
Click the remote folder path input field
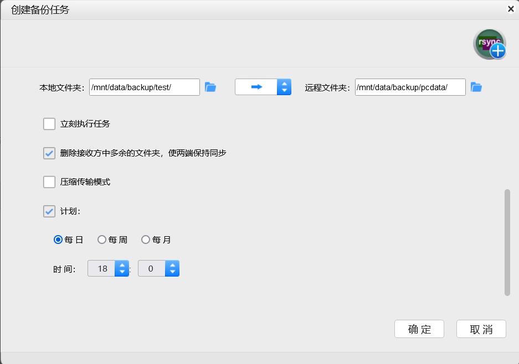click(410, 87)
